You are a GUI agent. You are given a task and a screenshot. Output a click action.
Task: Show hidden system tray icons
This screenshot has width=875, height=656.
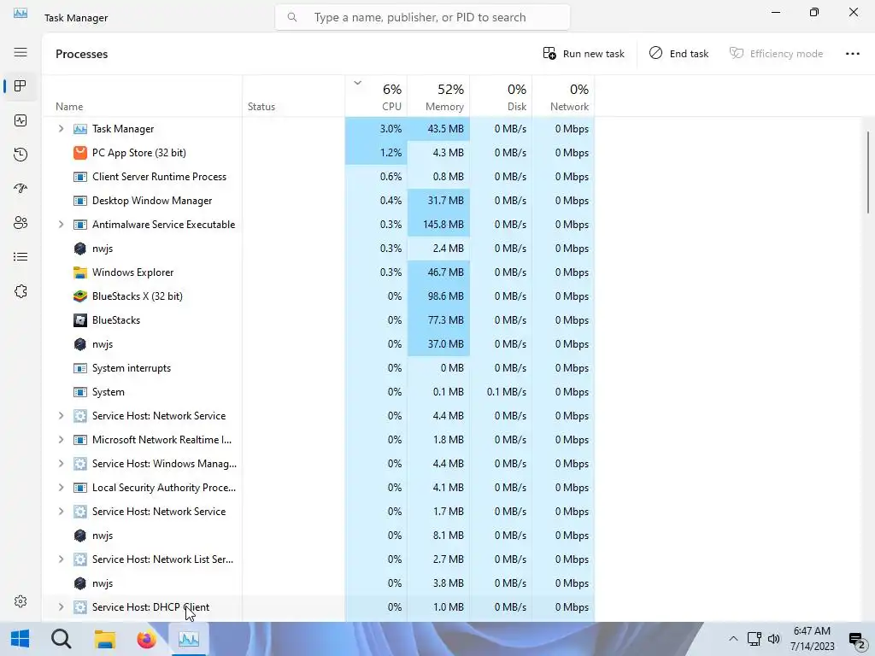click(733, 639)
